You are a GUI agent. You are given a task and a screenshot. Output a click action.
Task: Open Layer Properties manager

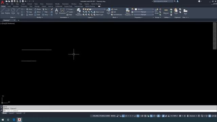point(79,12)
